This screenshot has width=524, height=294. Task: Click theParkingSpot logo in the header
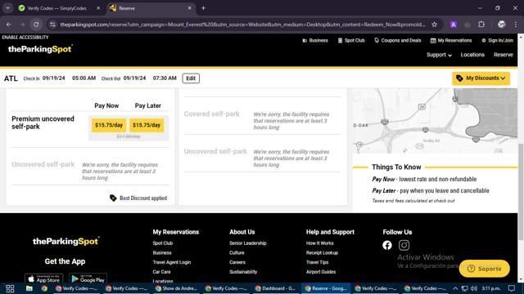click(x=40, y=49)
